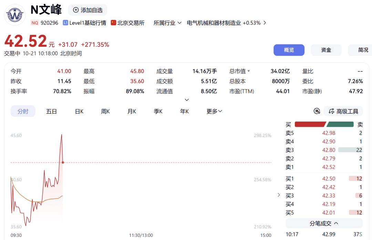Switch to the 概览 overview tab

[x=289, y=50]
